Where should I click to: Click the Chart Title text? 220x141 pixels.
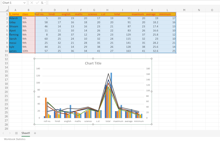coord(93,63)
